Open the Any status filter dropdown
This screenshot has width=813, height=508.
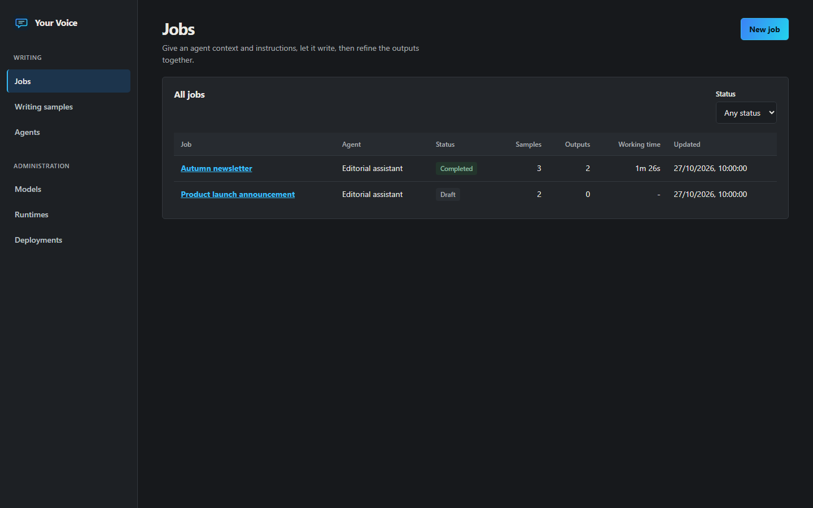746,113
